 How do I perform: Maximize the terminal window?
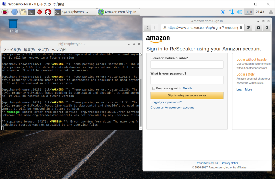(x=134, y=44)
